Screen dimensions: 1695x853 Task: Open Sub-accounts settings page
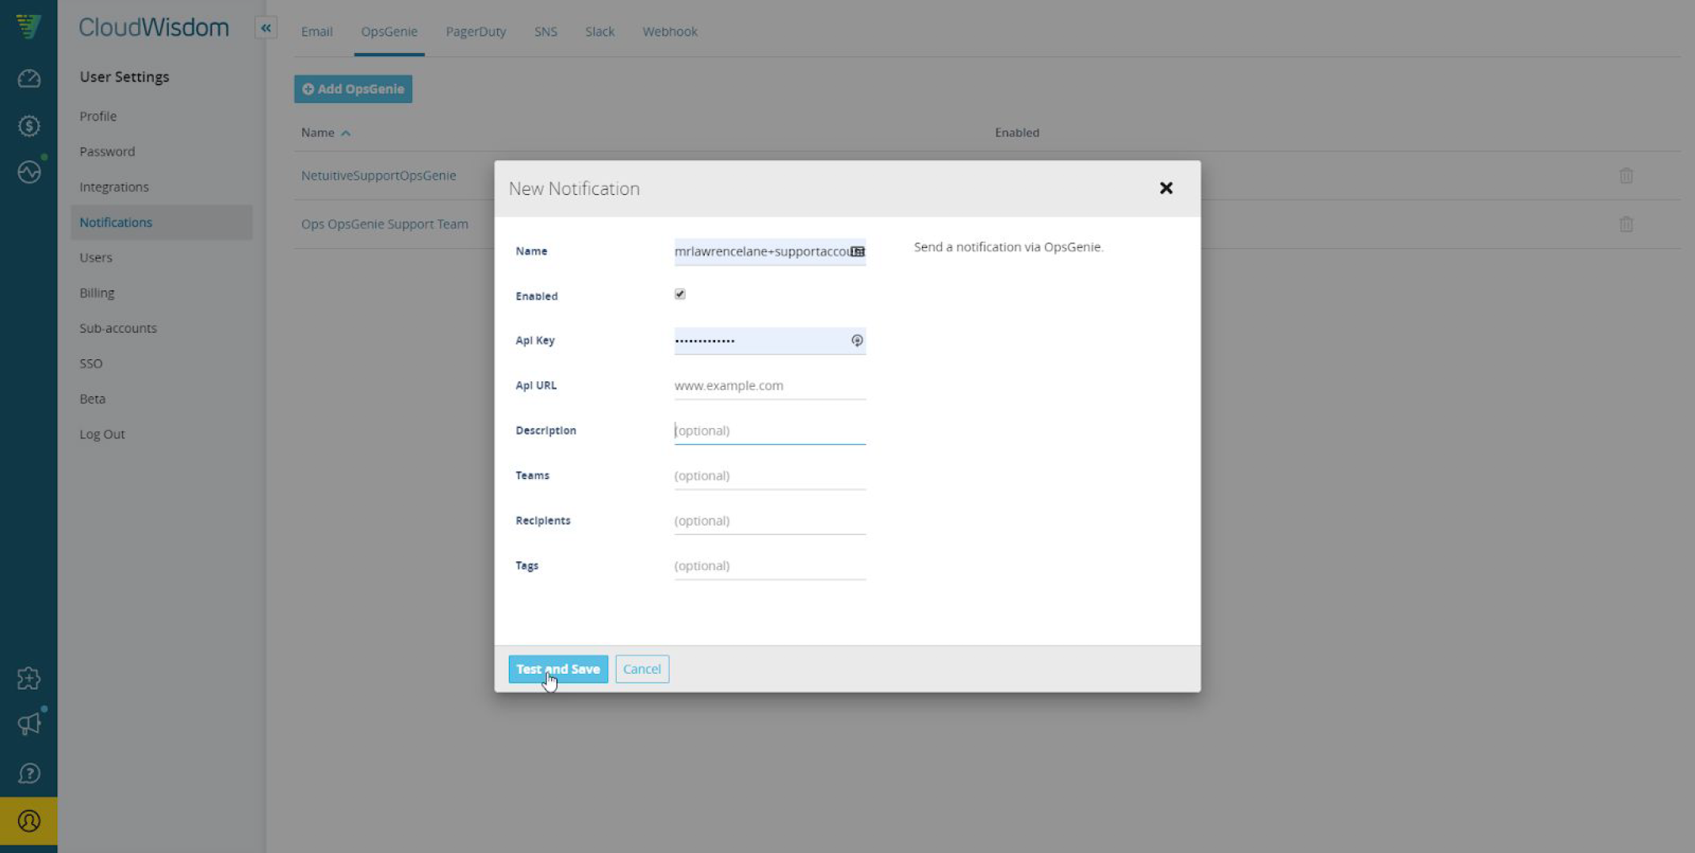pos(118,328)
